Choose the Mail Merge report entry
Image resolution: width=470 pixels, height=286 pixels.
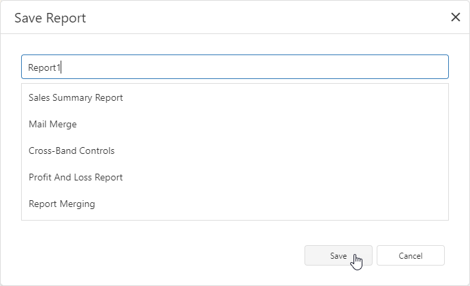tap(52, 124)
